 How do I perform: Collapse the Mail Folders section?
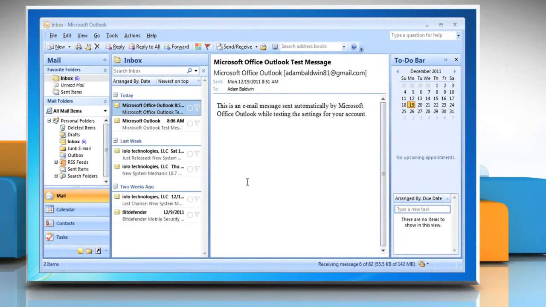click(105, 101)
